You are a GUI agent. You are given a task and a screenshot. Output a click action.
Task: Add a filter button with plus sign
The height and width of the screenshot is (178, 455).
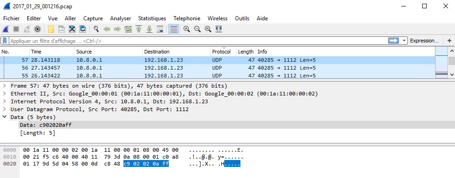[449, 41]
